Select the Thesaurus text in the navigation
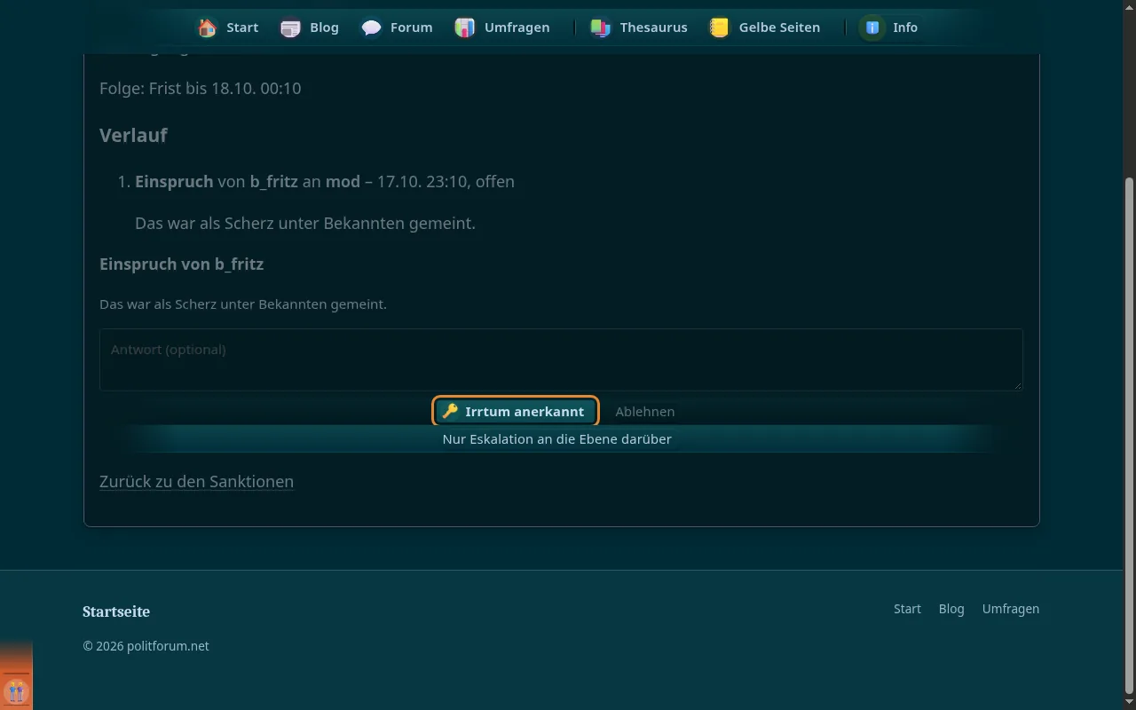 654,28
